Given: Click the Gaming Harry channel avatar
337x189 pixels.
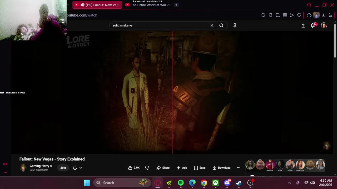Looking at the screenshot, I should click(x=23, y=168).
